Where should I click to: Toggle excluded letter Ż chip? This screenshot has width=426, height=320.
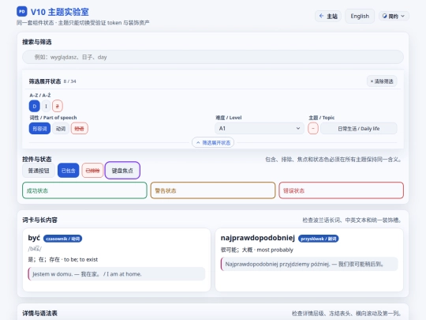click(x=58, y=106)
